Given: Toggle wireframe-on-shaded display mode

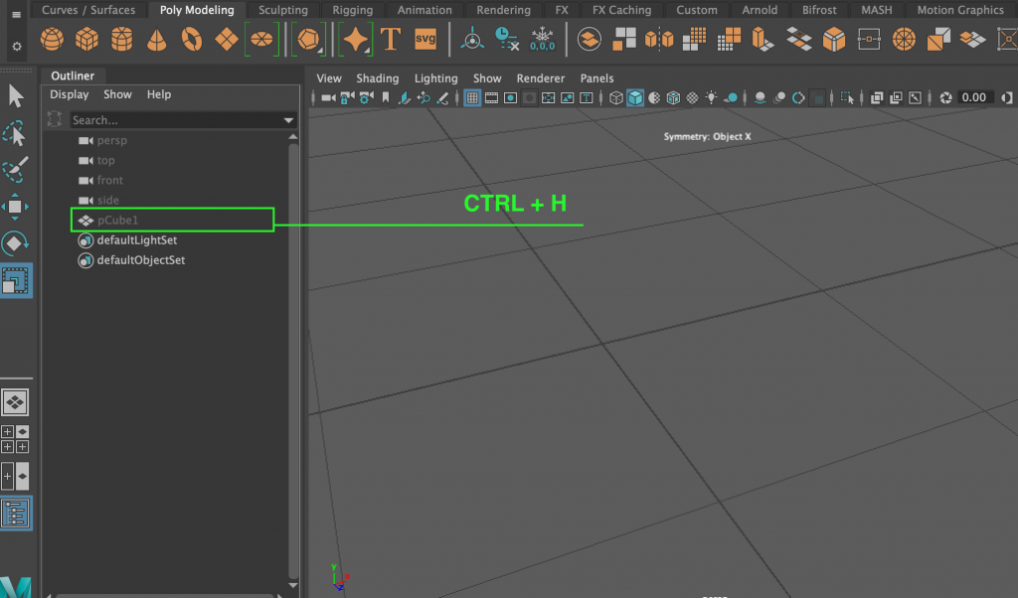Looking at the screenshot, I should pyautogui.click(x=673, y=97).
